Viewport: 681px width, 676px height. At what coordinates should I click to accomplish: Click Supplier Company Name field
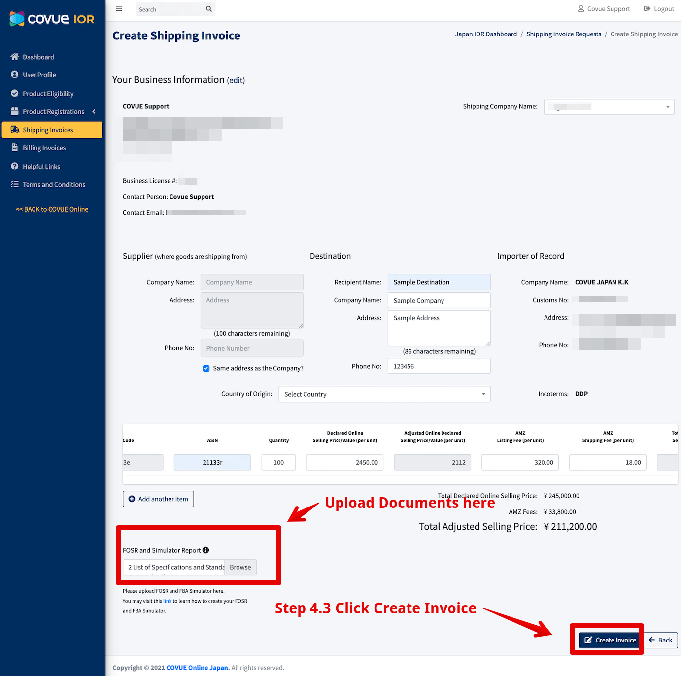coord(252,282)
